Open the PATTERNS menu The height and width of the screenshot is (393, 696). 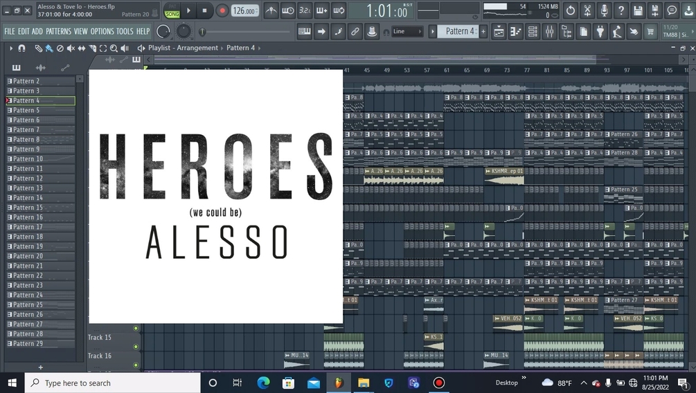click(58, 32)
